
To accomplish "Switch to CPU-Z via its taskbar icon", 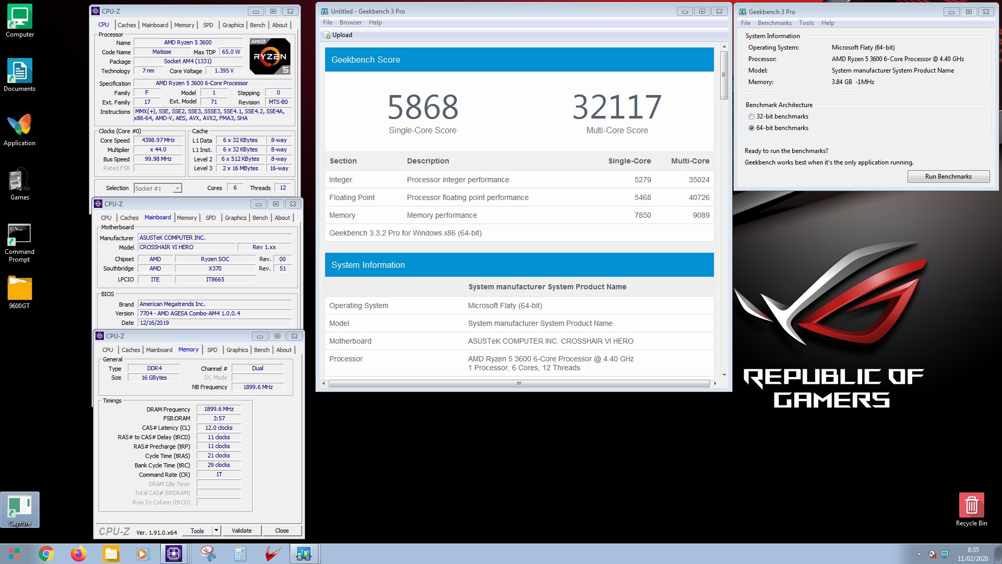I will click(174, 554).
